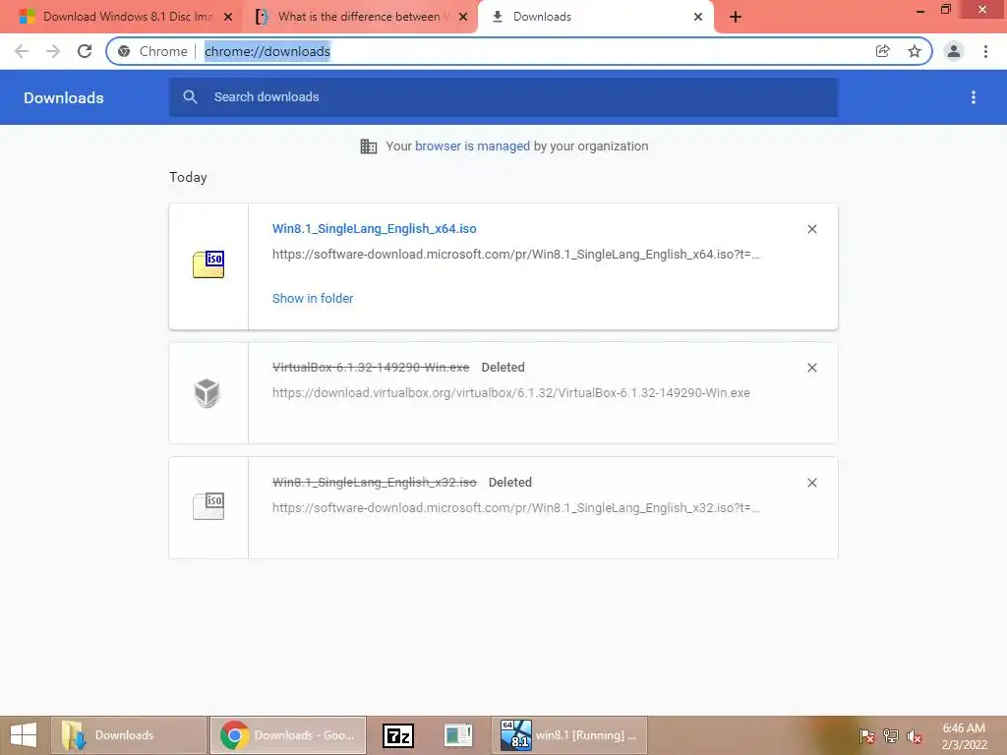
Task: Click the Today date heading
Action: 188,177
